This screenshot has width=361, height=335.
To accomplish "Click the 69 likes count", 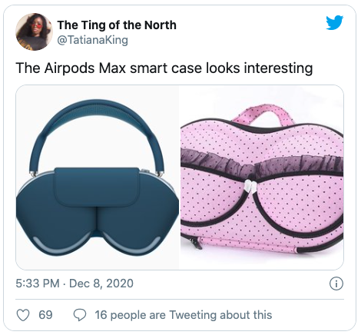I will (45, 315).
